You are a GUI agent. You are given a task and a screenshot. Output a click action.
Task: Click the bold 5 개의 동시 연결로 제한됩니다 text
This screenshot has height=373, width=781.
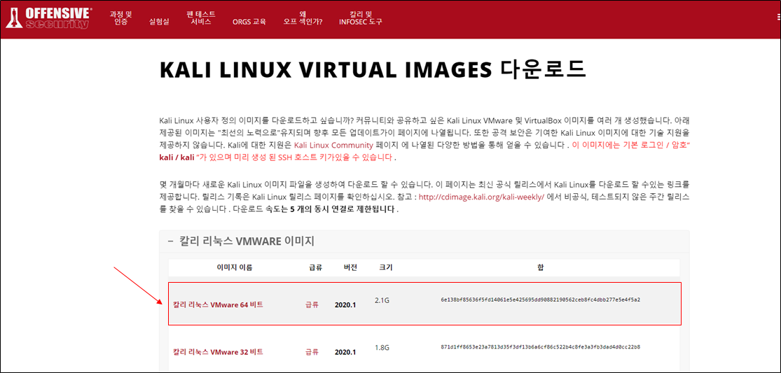[x=343, y=210]
